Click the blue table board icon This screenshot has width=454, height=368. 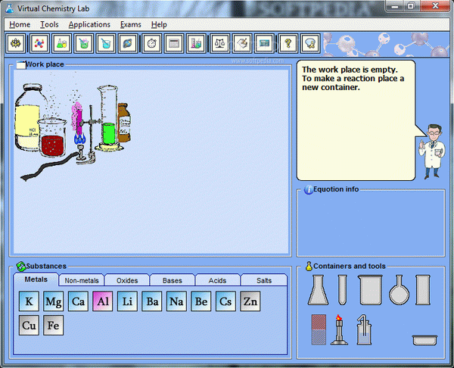pyautogui.click(x=264, y=43)
